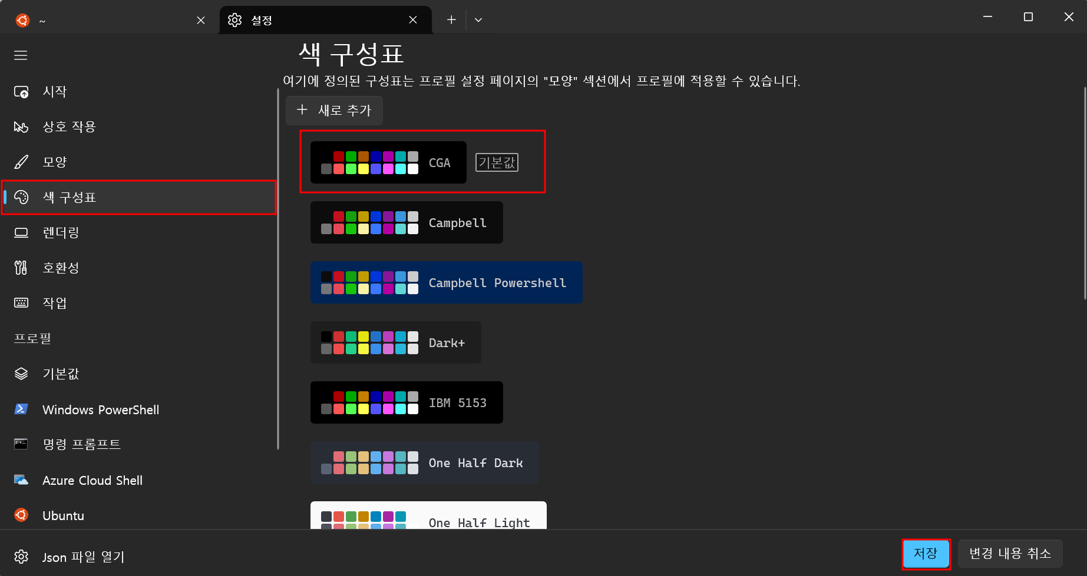This screenshot has width=1087, height=576.
Task: Click bright white swatch in Campbell Powershell row
Action: coord(413,289)
